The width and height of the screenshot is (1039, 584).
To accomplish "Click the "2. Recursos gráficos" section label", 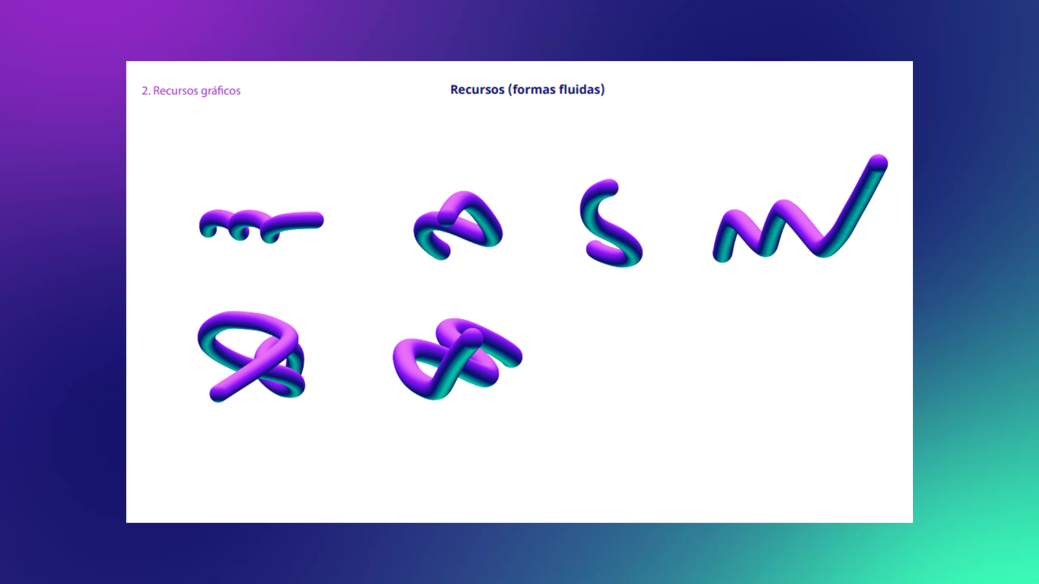I will tap(191, 91).
